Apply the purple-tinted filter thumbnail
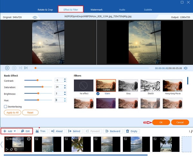The height and width of the screenshot is (157, 193). tap(106, 103)
